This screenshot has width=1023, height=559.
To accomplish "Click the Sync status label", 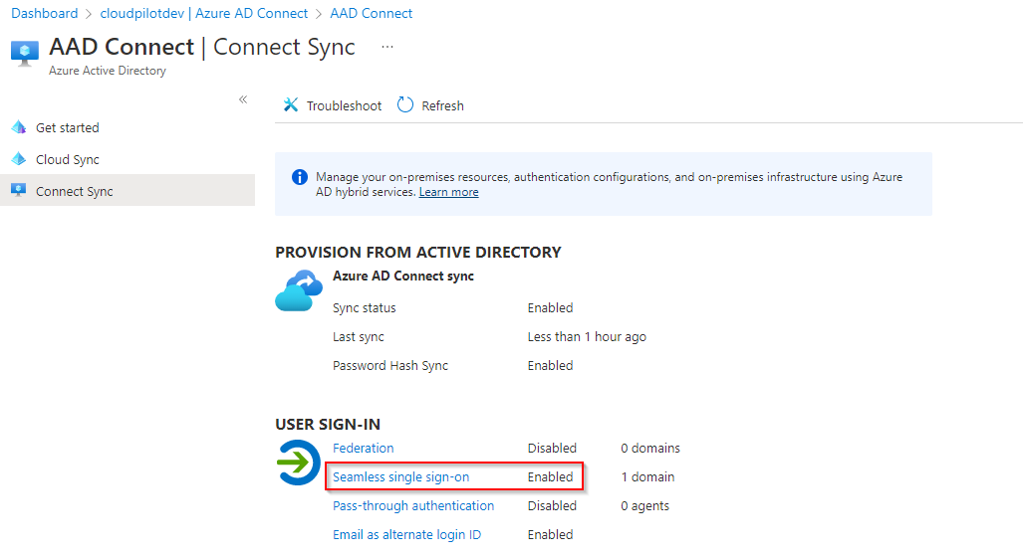I will click(364, 308).
